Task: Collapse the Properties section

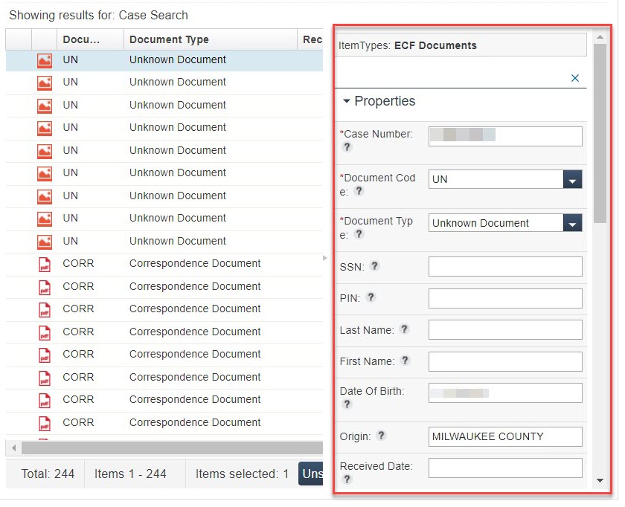Action: tap(347, 102)
